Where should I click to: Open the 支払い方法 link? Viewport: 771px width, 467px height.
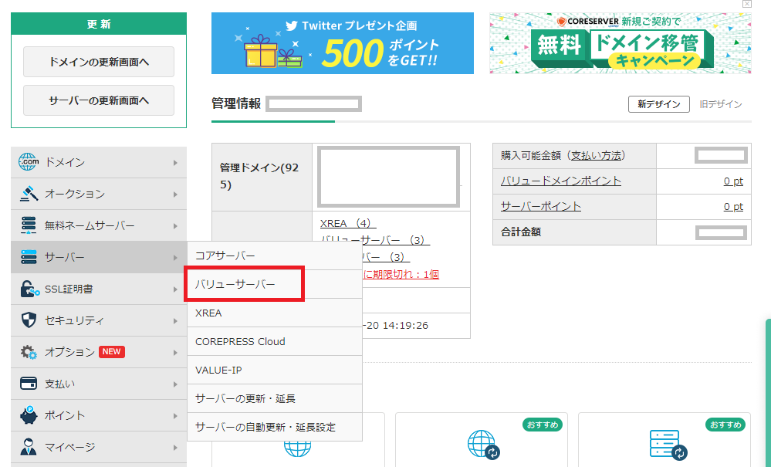(596, 156)
